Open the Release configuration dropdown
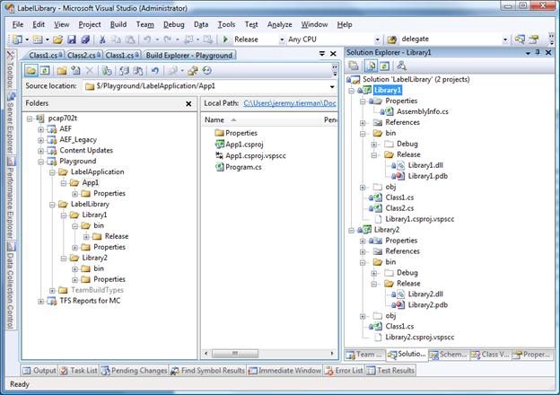The height and width of the screenshot is (395, 560). coord(282,39)
